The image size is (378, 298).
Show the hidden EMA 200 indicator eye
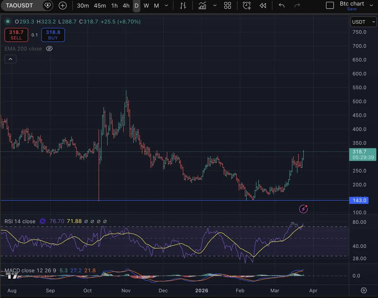(49, 49)
